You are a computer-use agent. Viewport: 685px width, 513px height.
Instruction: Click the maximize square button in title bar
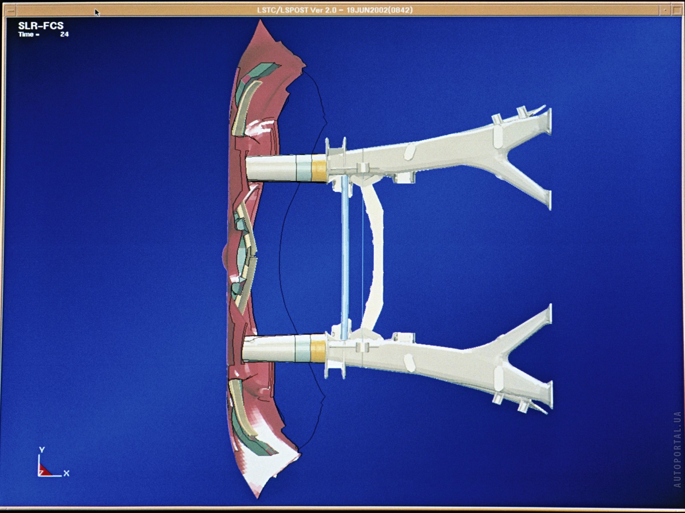coord(676,10)
